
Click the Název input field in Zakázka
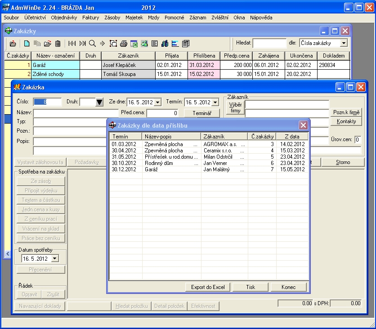tap(76, 113)
